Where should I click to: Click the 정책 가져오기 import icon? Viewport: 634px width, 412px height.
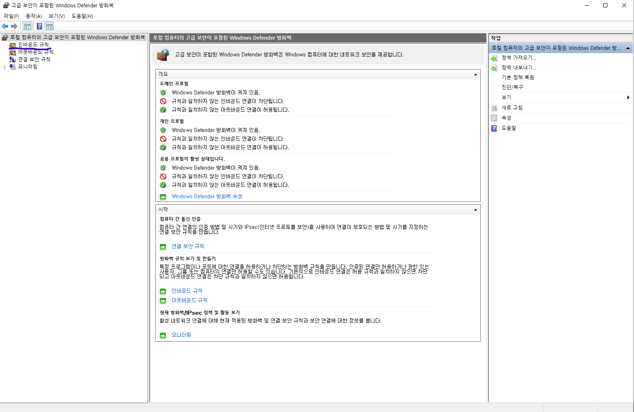click(494, 58)
